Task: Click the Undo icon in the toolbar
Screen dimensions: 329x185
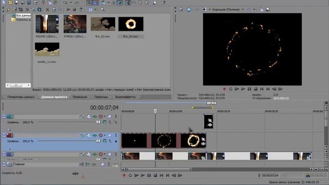Action: (x=65, y=3)
